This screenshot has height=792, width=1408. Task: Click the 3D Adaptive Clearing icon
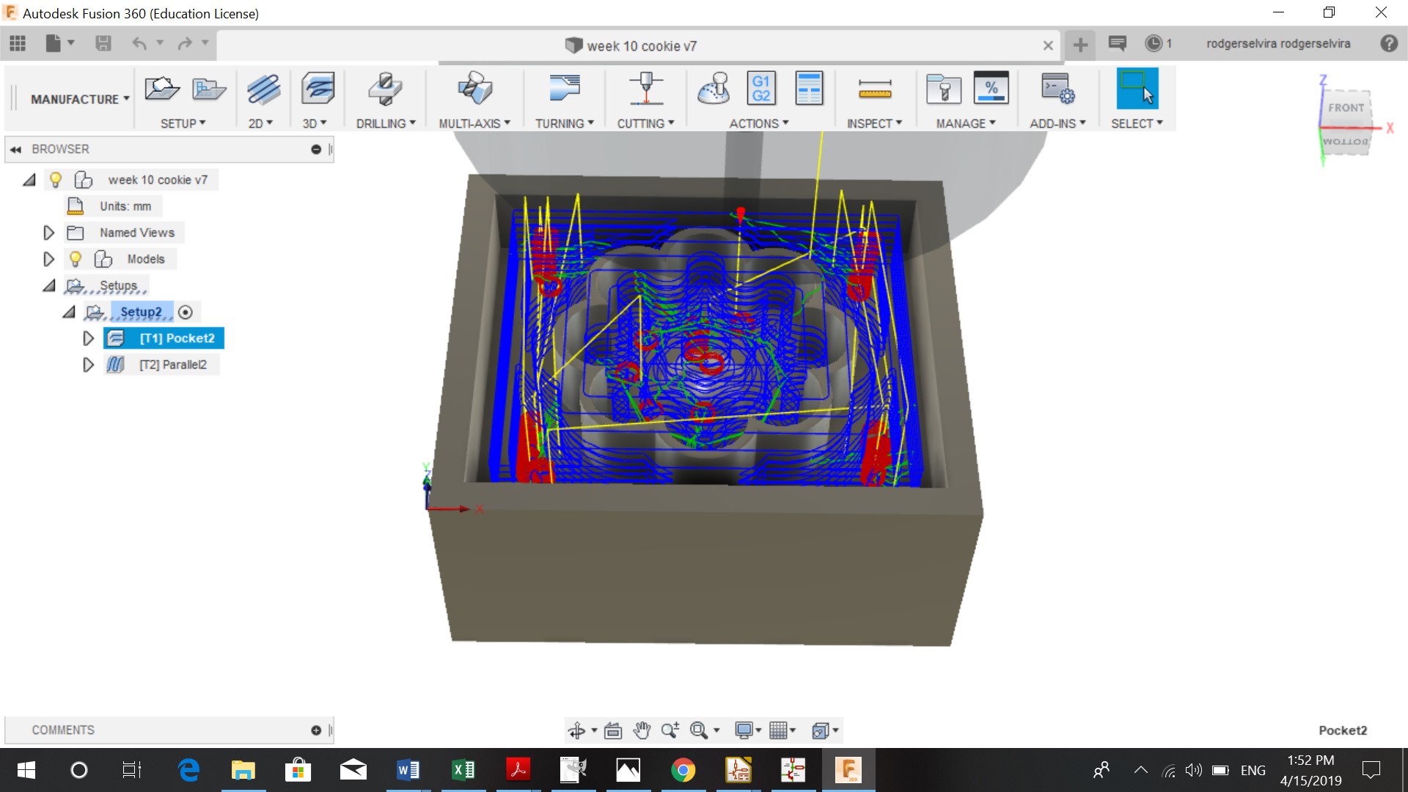pos(318,89)
